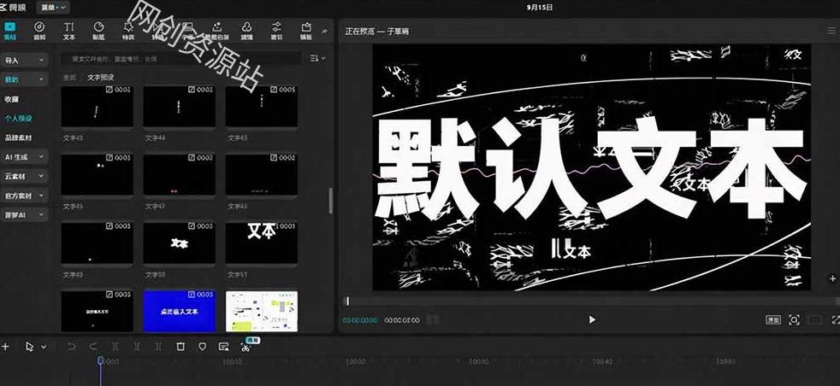Select the 文字49 preset thumbnail
The height and width of the screenshot is (386, 840).
[97, 243]
